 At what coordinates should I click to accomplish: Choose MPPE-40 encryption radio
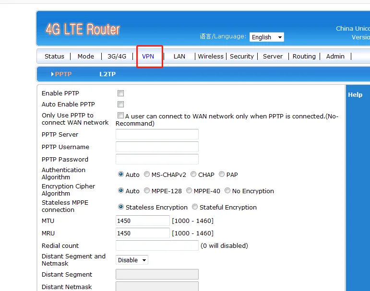[x=189, y=190]
